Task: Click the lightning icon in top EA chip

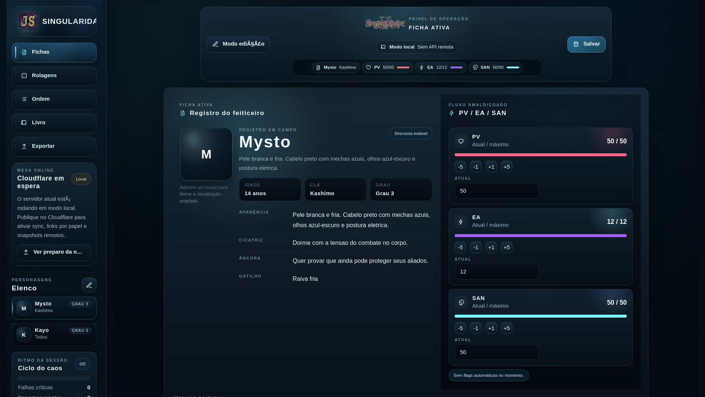Action: (x=422, y=67)
